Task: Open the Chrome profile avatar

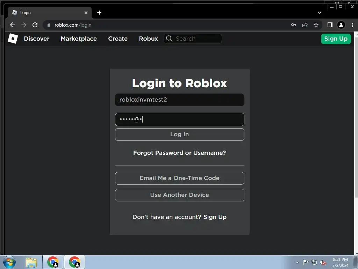Action: tap(341, 25)
